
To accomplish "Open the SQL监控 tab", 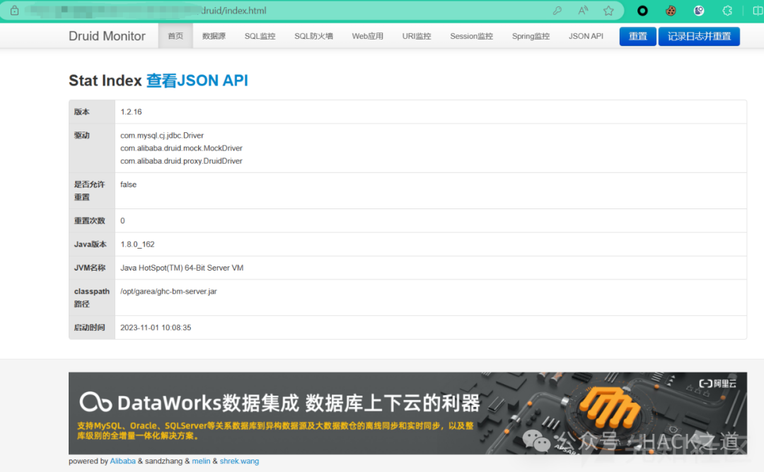I will click(260, 36).
